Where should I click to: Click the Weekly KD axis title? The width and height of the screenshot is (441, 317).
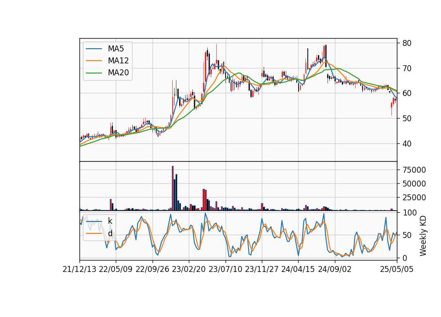[423, 236]
